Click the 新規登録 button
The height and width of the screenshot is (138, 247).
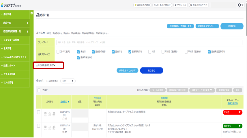[232, 26]
